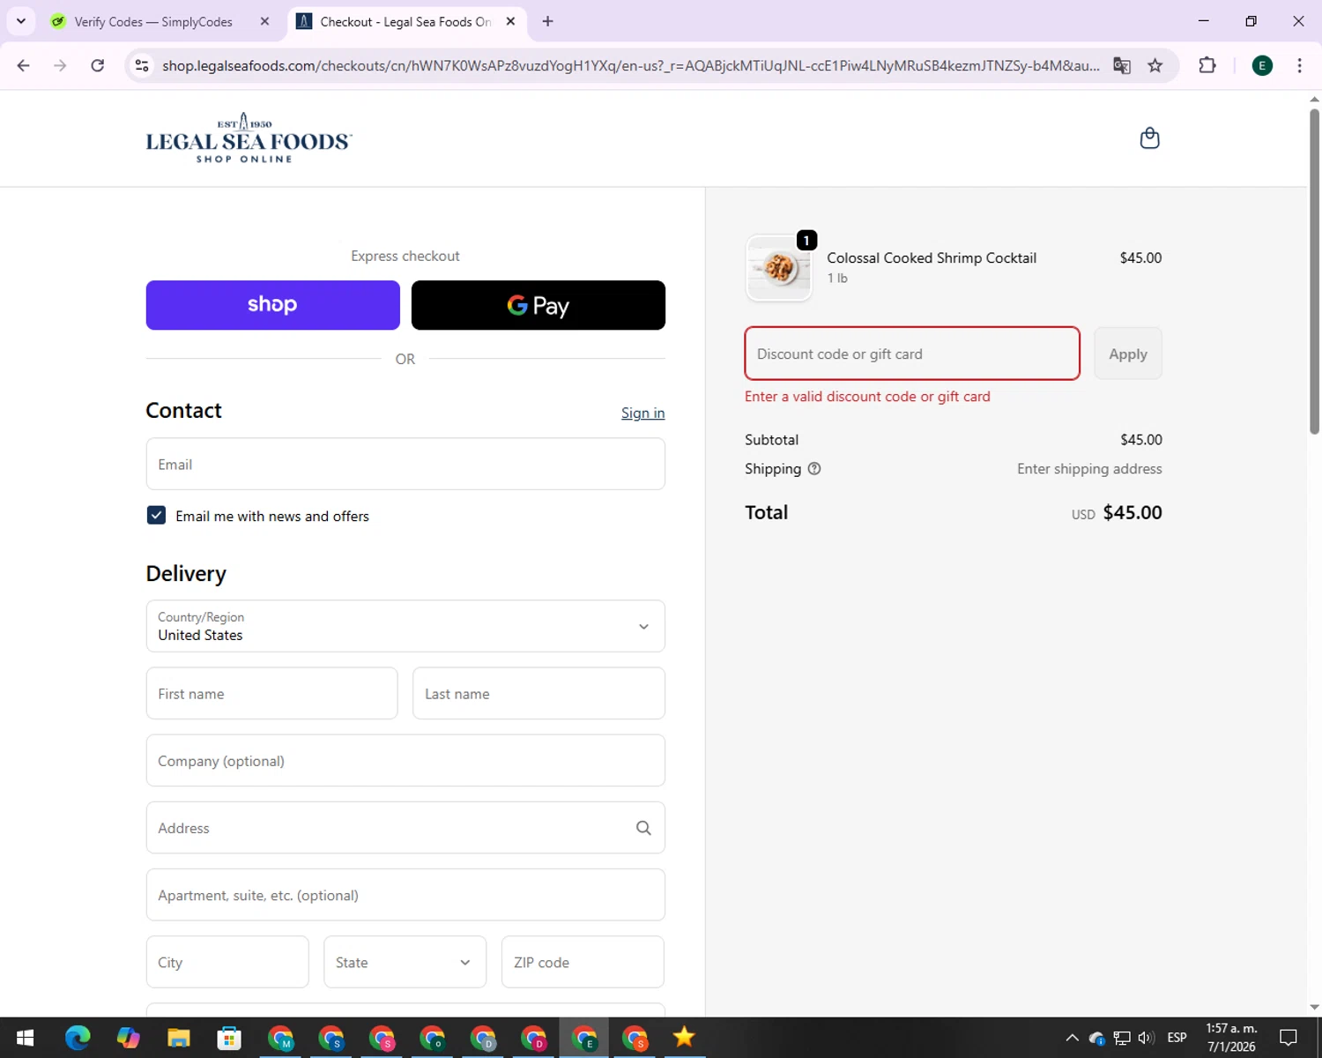Click the shipping help question mark icon

click(814, 469)
